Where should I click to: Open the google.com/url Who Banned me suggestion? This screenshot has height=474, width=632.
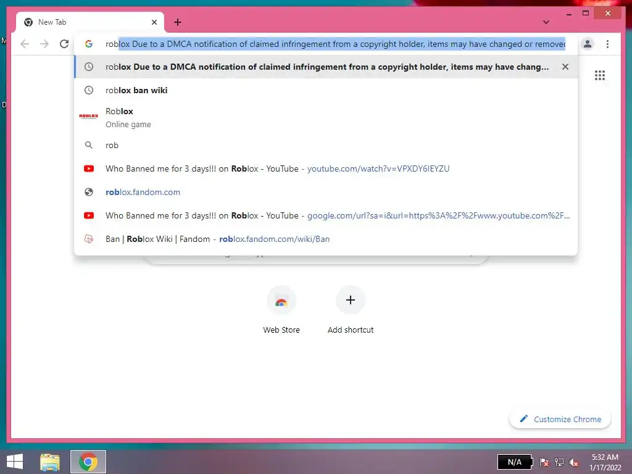coord(326,215)
